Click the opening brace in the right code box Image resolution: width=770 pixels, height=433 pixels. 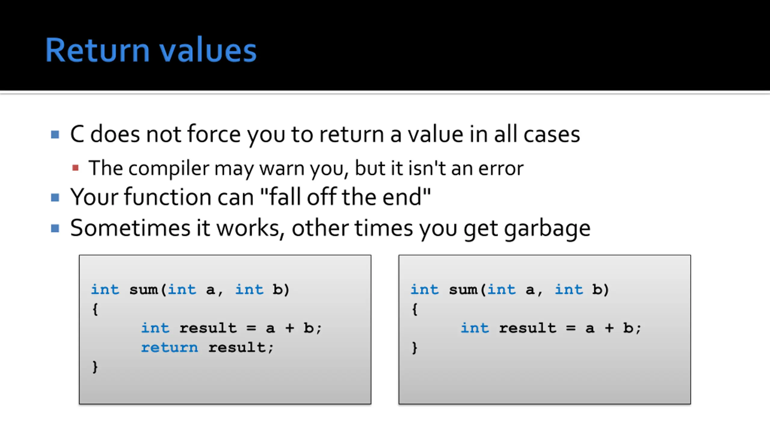pos(414,309)
